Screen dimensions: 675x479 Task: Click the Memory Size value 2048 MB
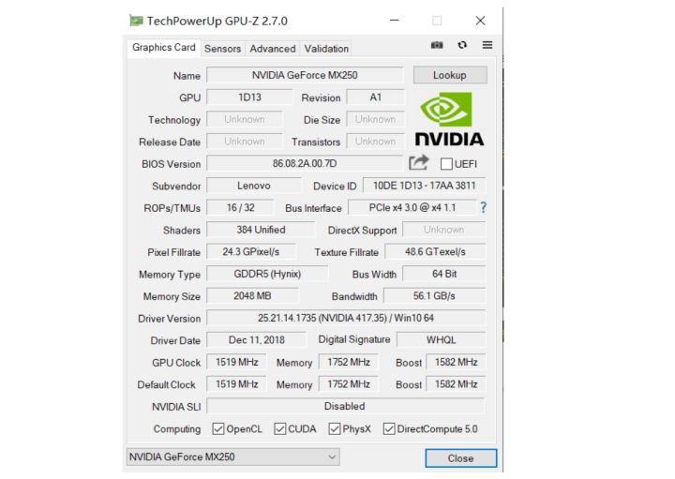[252, 295]
